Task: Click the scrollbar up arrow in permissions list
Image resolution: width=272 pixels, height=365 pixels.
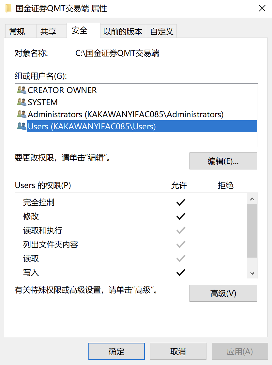Action: [x=252, y=198]
